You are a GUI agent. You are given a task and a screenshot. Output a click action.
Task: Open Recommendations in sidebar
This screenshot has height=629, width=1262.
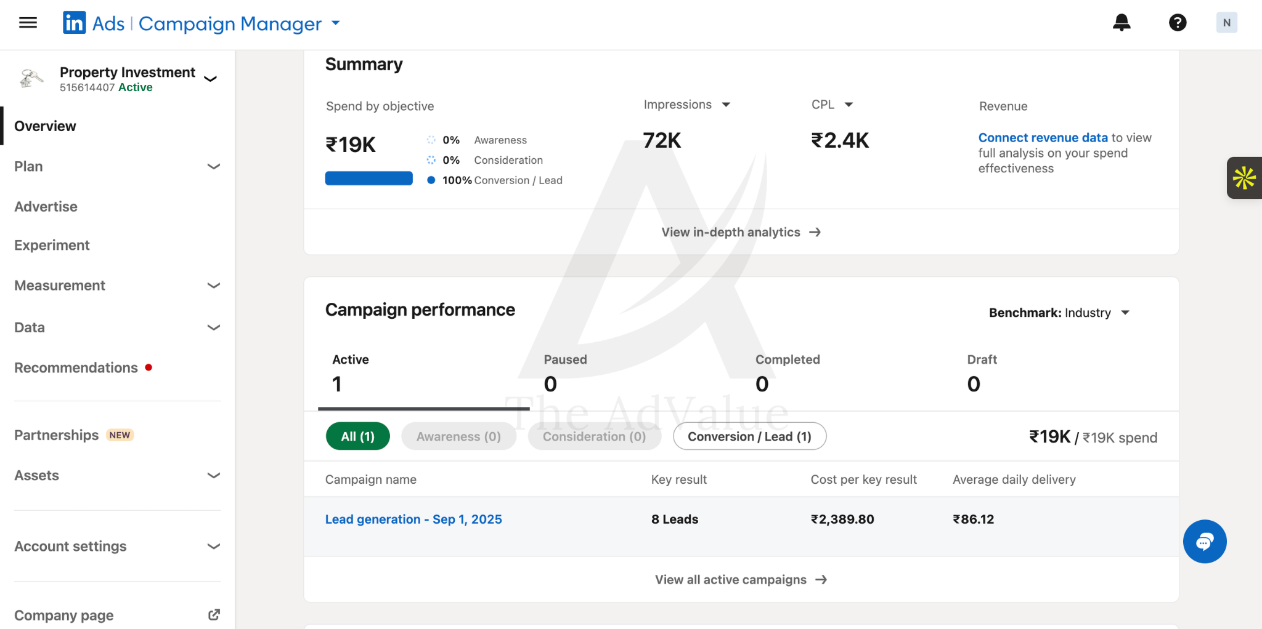click(76, 368)
